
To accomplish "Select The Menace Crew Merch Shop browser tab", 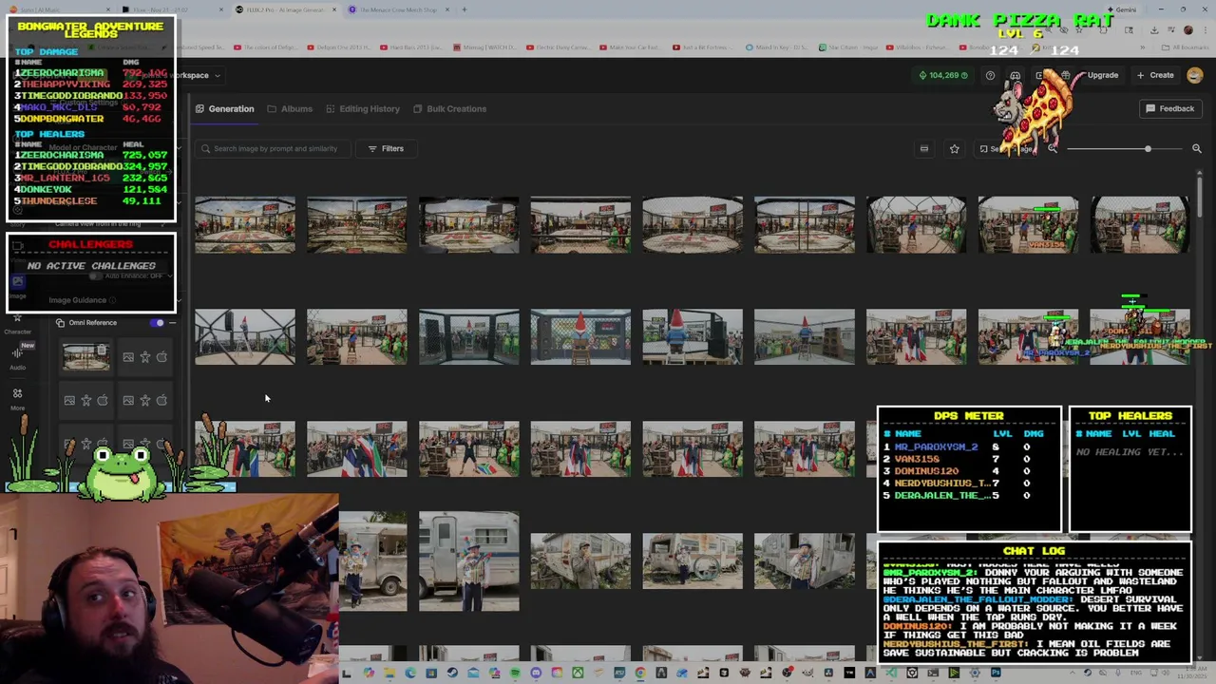I will point(396,9).
